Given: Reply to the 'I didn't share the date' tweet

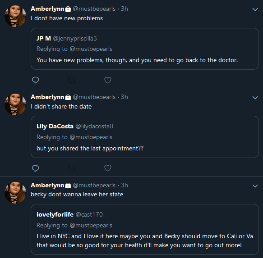Looking at the screenshot, I should [35, 168].
